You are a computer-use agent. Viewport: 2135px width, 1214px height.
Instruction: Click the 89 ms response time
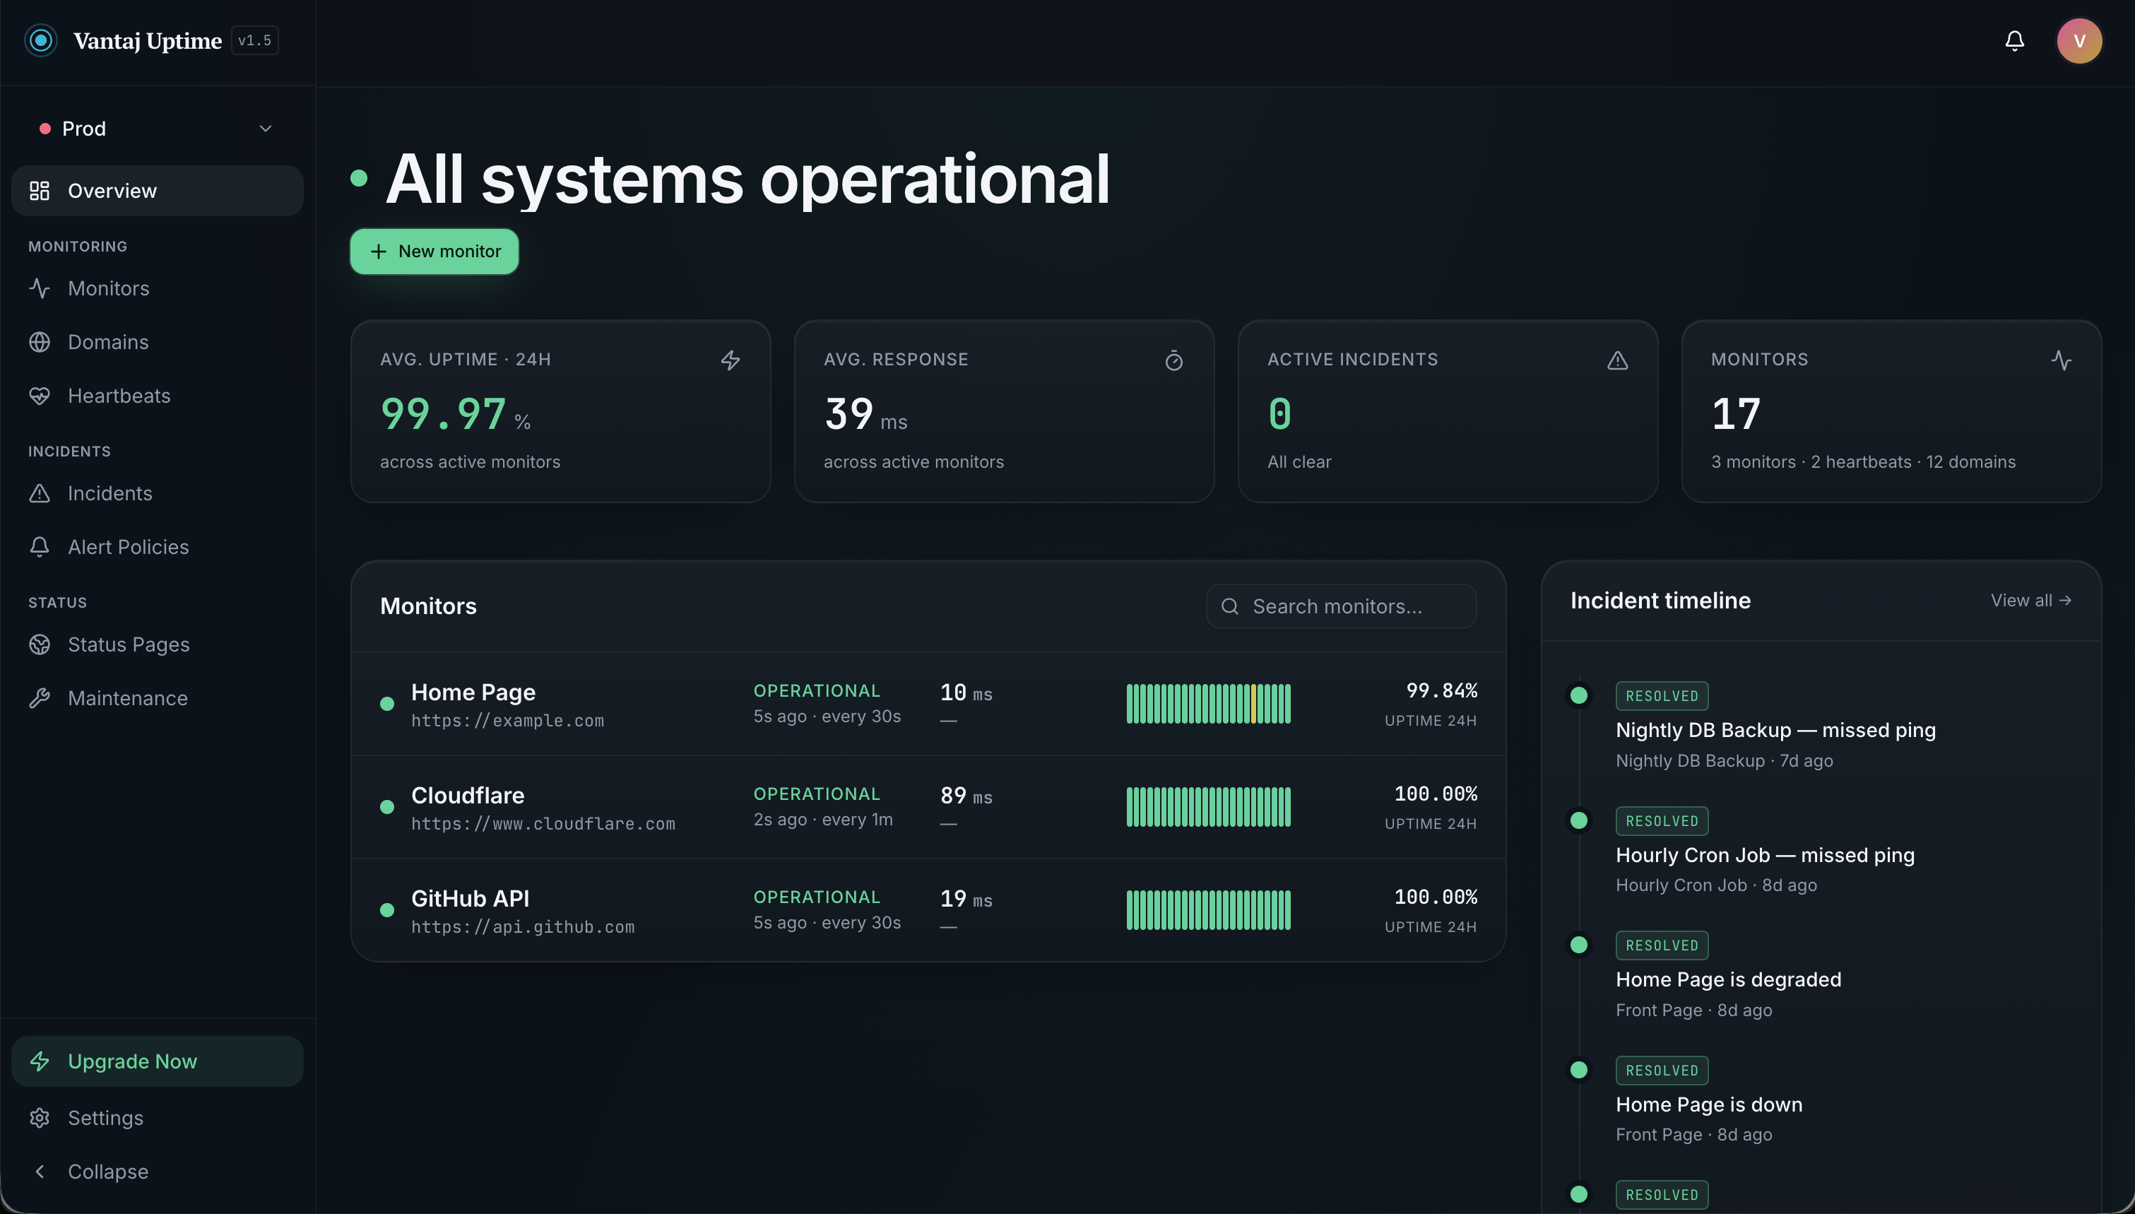pos(966,796)
